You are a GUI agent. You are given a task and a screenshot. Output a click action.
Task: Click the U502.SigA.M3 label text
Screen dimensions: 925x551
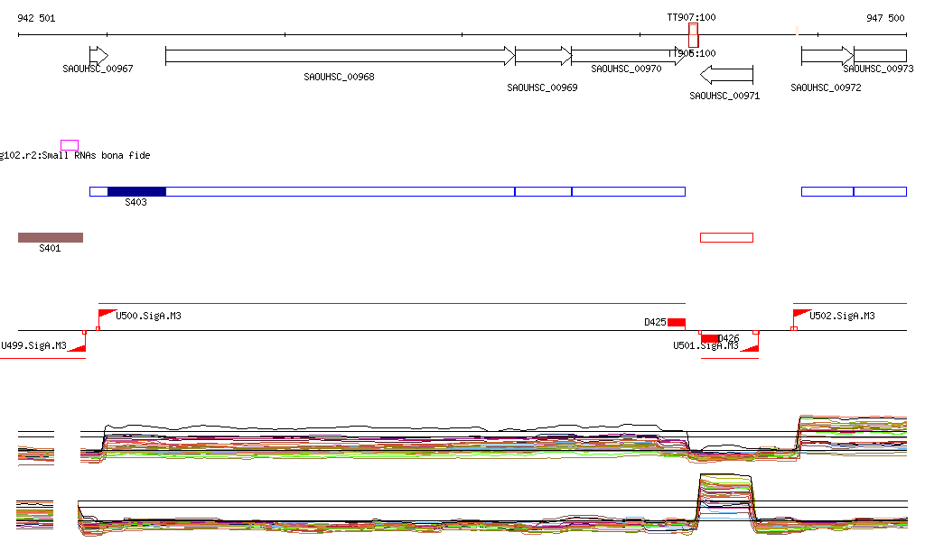coord(843,317)
